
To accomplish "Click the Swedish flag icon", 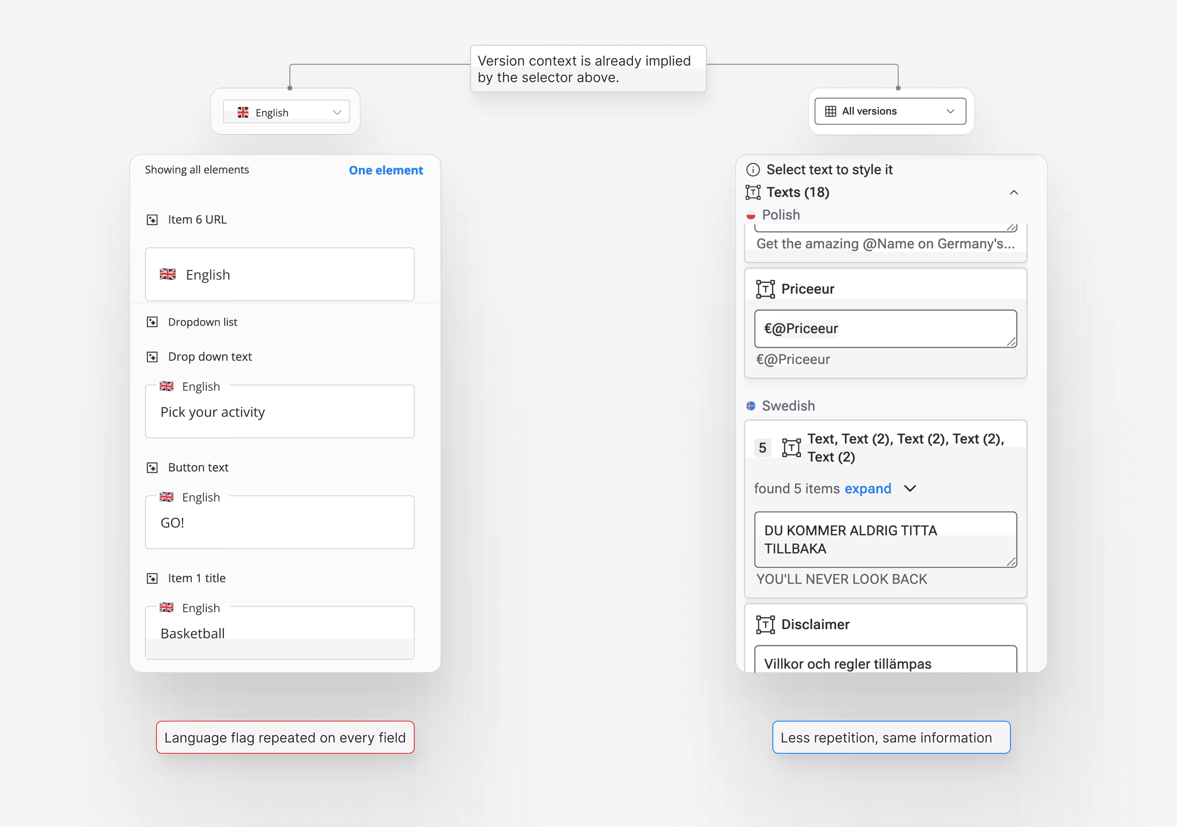I will click(x=751, y=406).
